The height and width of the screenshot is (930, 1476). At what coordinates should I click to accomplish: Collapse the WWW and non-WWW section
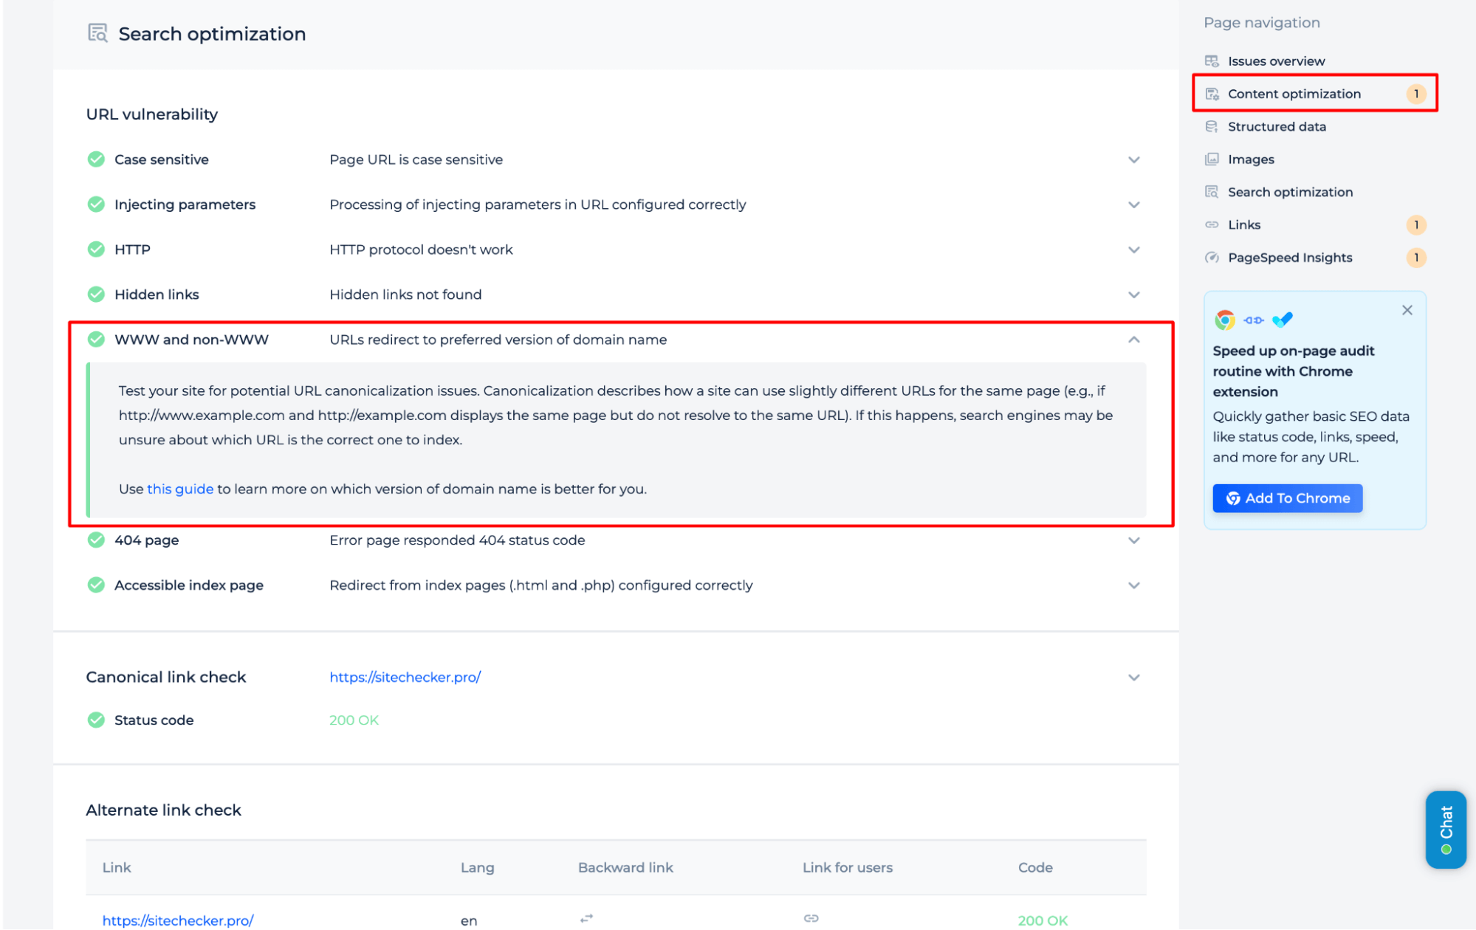(x=1133, y=339)
